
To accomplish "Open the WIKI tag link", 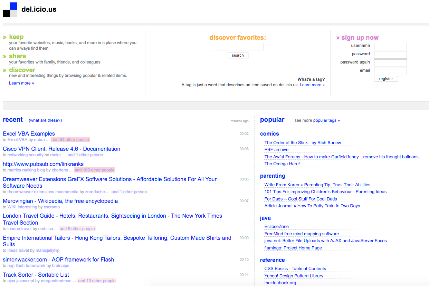I will [12, 207].
